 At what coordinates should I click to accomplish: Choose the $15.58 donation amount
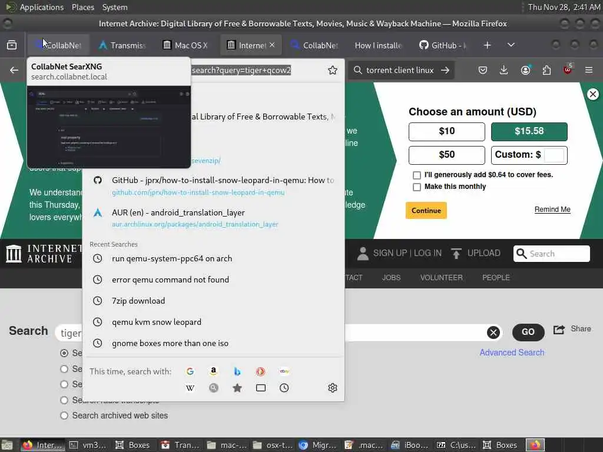[529, 131]
